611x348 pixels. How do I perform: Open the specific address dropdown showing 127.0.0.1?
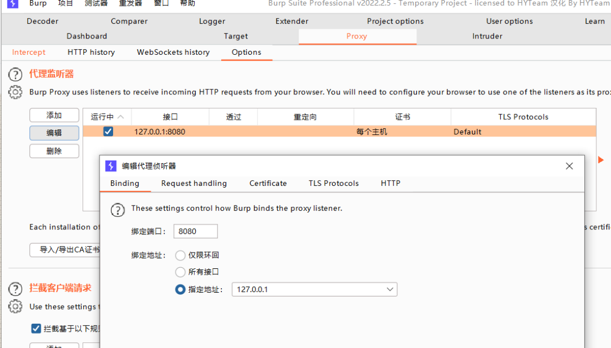click(315, 290)
